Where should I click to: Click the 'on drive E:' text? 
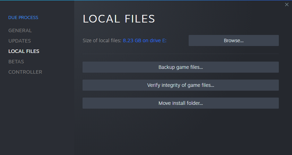(155, 40)
